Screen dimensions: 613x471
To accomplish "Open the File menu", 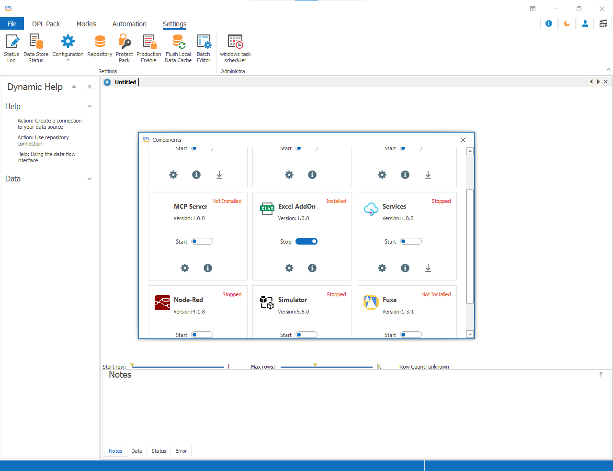I will pos(12,24).
